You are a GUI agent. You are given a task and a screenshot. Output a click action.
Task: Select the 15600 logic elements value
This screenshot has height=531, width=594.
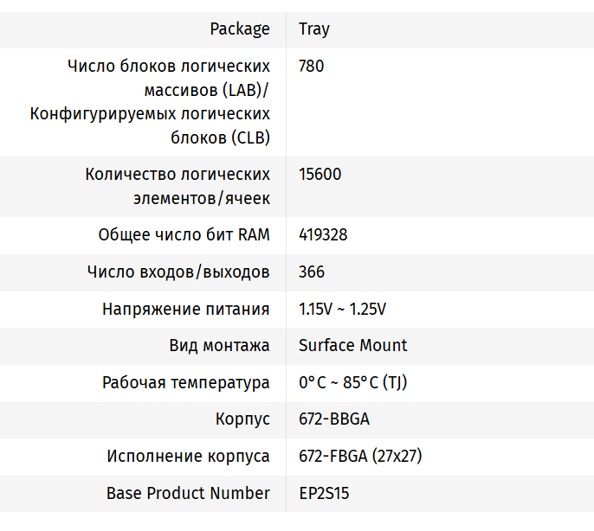click(320, 175)
